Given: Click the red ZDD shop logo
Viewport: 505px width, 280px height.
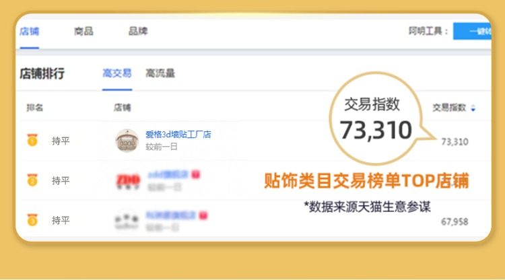Looking at the screenshot, I should pyautogui.click(x=128, y=180).
